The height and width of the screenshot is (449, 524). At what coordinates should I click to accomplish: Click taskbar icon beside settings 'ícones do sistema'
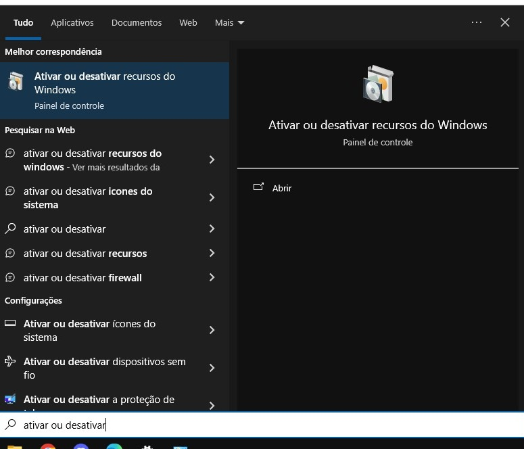tap(10, 323)
